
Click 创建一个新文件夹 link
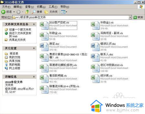click(20, 30)
